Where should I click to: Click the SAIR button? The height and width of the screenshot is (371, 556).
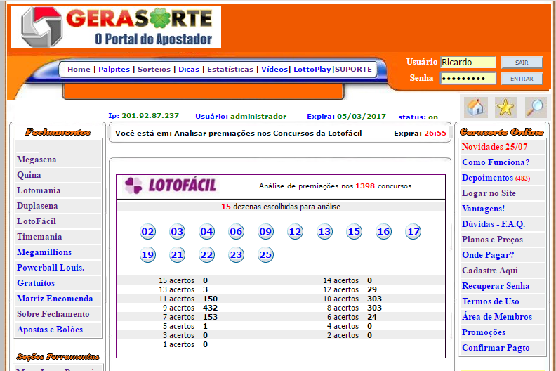coord(522,63)
